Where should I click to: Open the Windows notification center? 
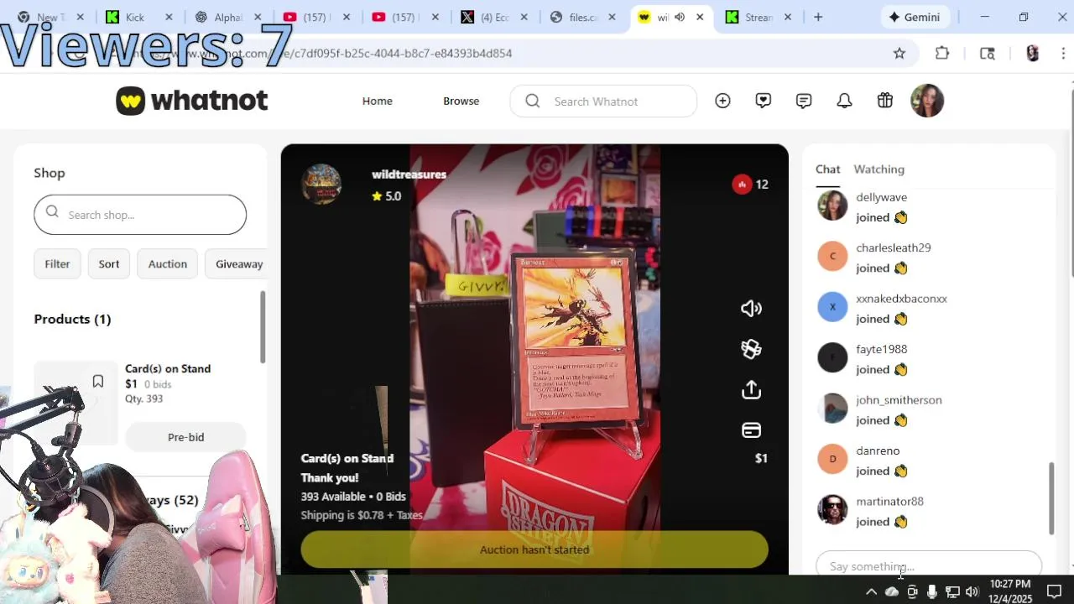[x=1054, y=592]
